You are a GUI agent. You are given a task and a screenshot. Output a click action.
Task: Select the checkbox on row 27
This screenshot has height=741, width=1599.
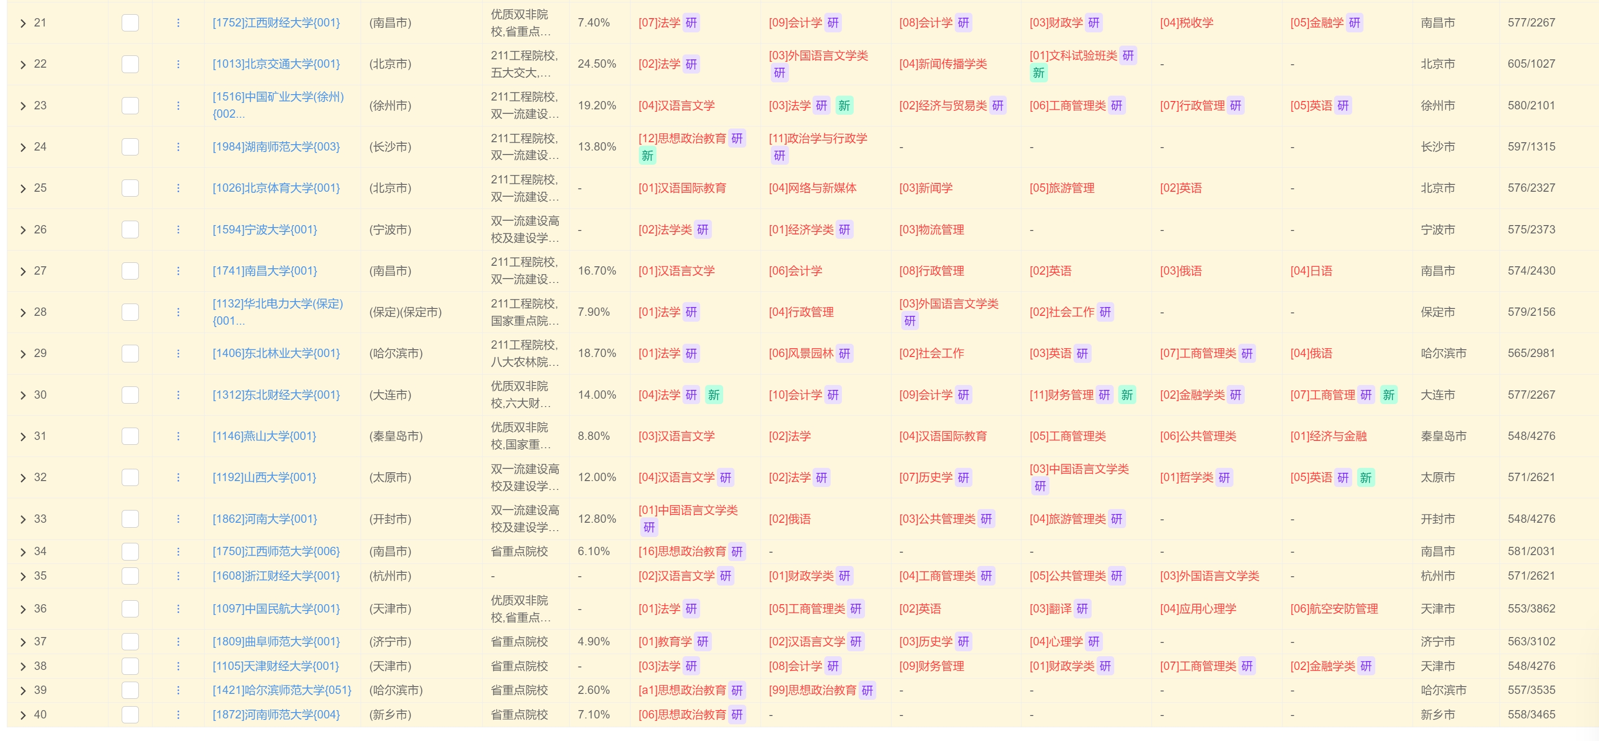click(x=131, y=271)
